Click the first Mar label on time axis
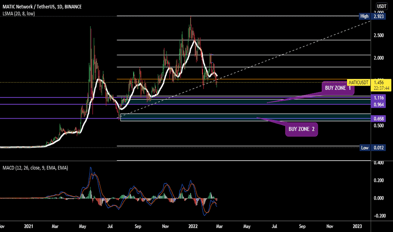The width and height of the screenshot is (393, 232). coord(55,226)
